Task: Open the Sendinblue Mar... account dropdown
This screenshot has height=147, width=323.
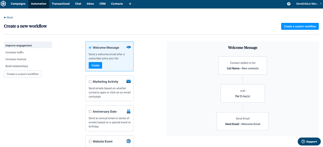Action: coord(309,4)
